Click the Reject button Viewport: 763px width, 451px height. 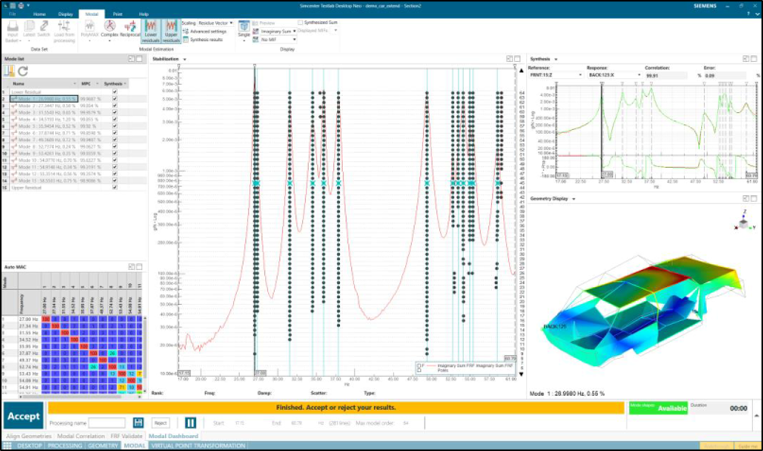point(160,423)
